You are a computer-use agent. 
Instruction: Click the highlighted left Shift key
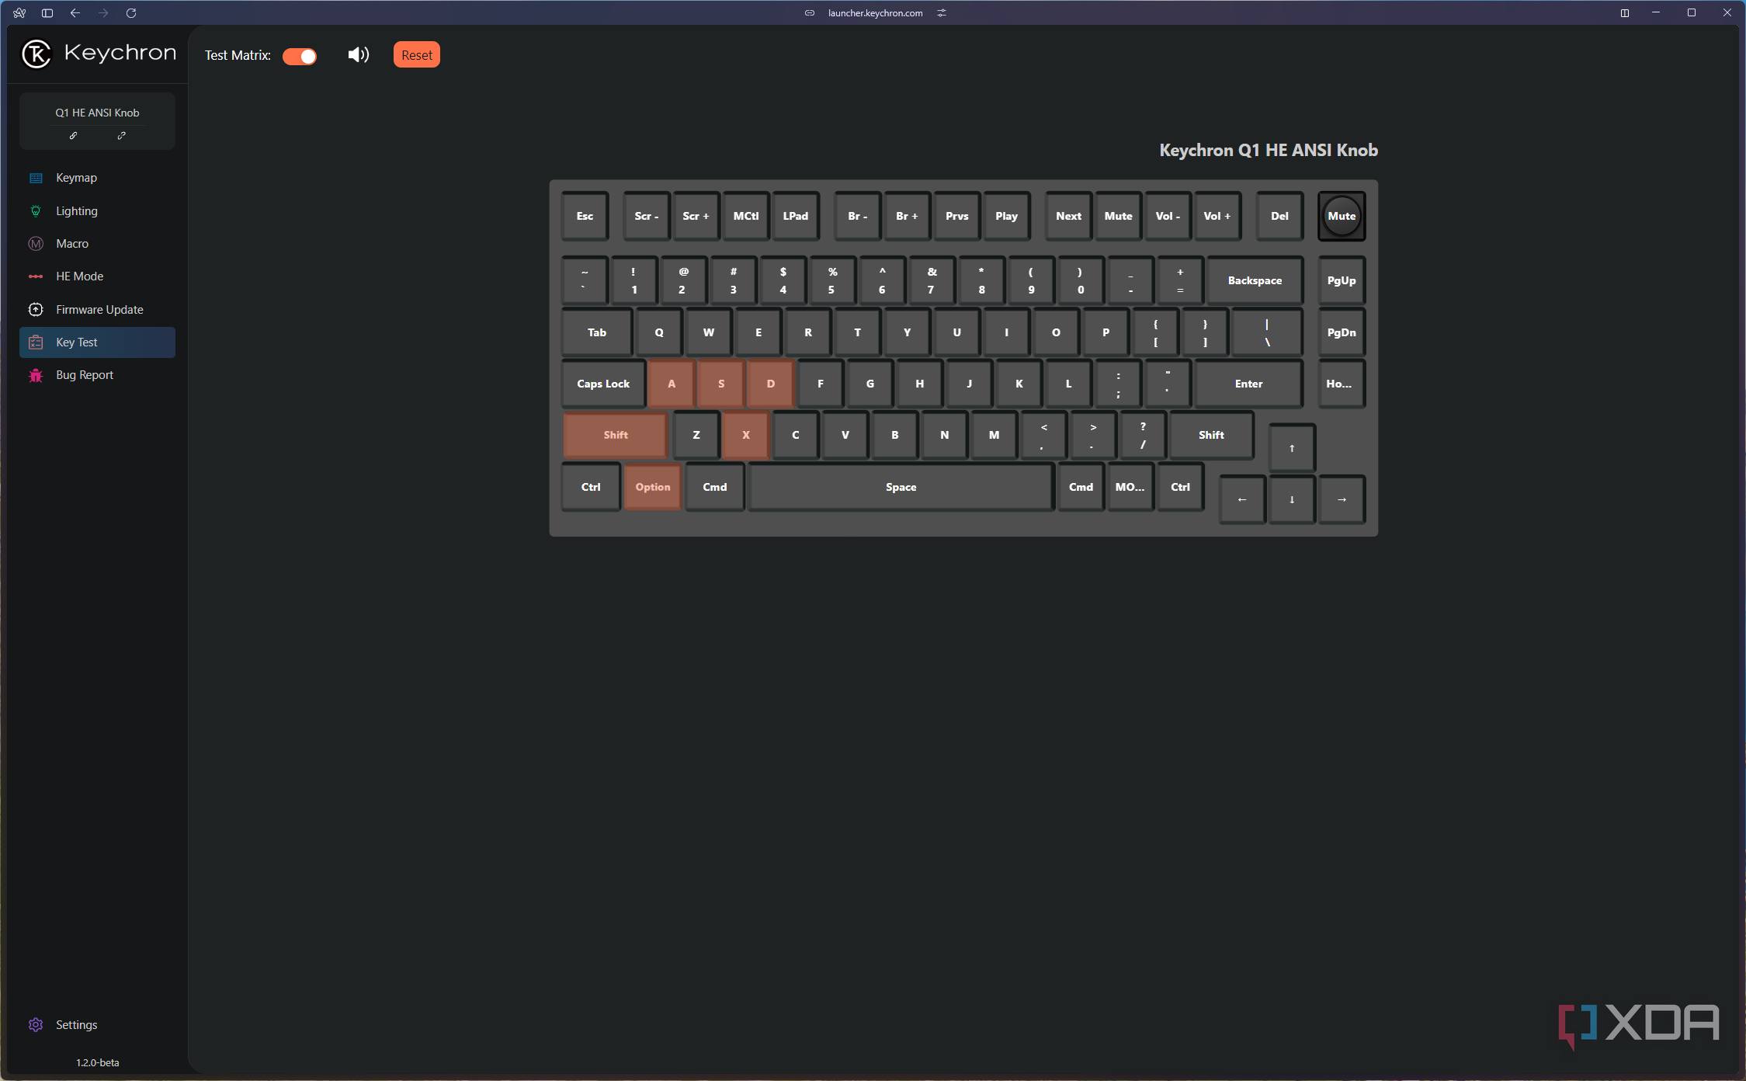615,435
